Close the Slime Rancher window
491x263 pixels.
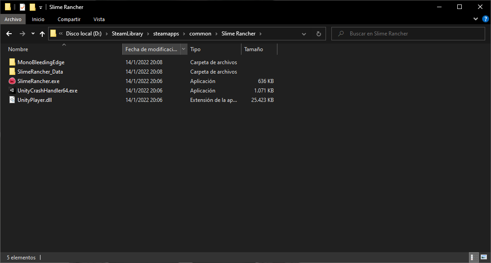coord(480,7)
